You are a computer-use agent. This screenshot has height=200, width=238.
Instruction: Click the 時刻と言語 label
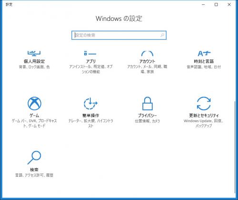(204, 61)
